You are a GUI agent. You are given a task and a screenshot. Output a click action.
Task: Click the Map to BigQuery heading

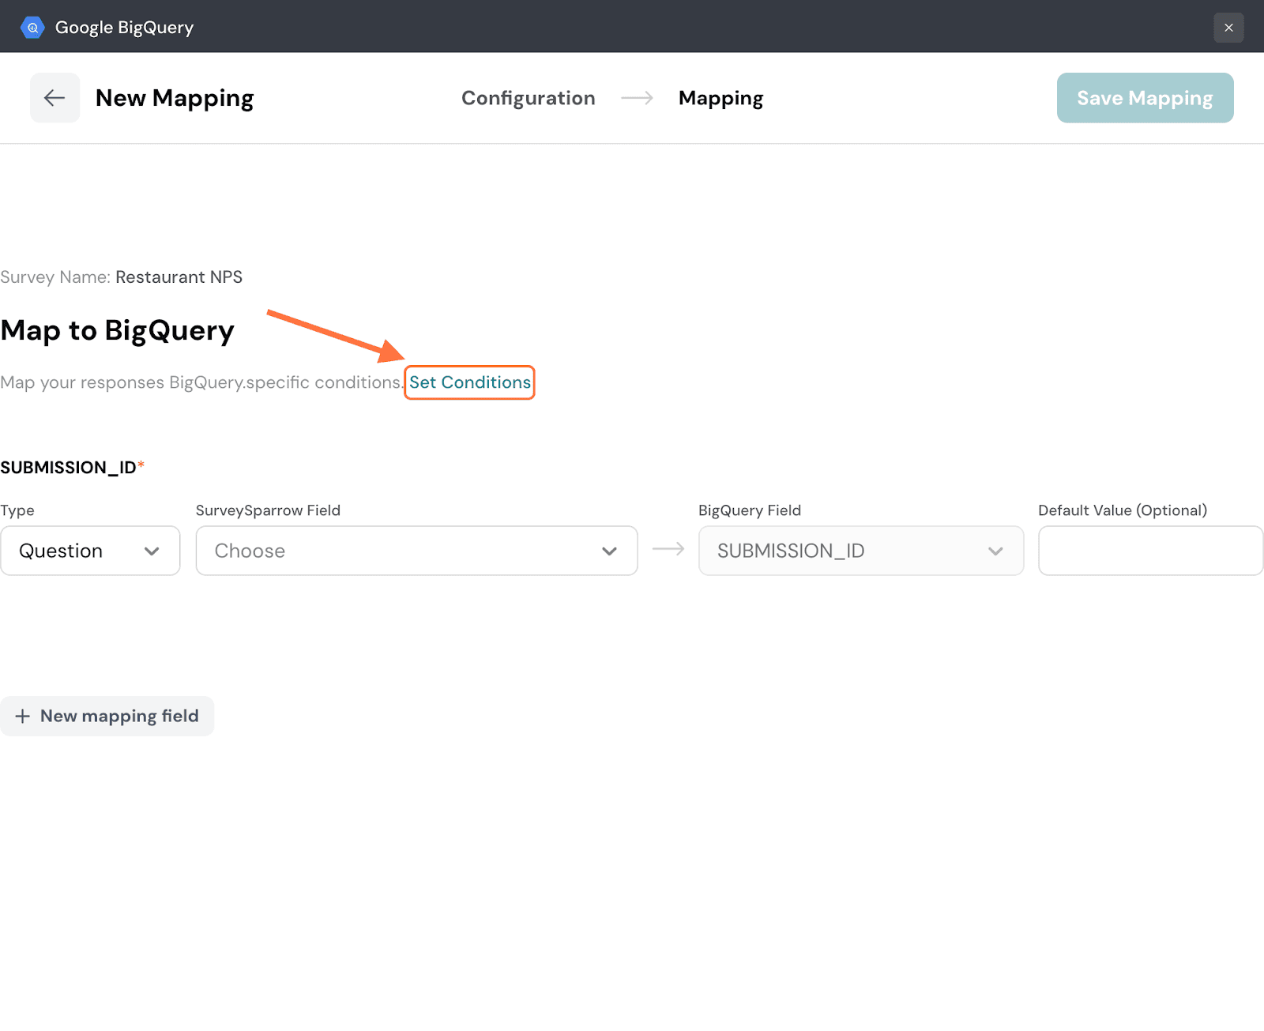(118, 330)
